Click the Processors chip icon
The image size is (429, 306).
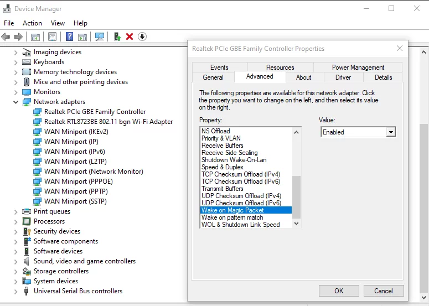27,221
